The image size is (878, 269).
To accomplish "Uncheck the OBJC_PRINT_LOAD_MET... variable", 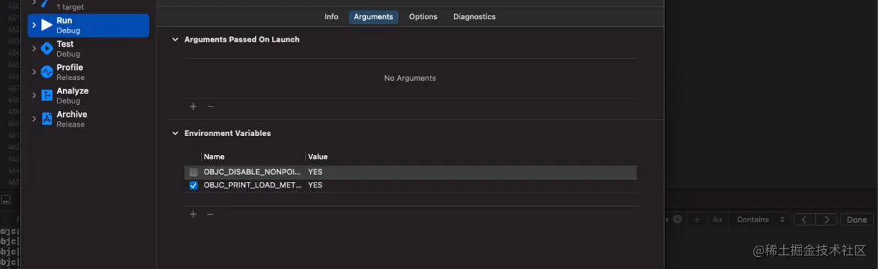I will pyautogui.click(x=193, y=185).
